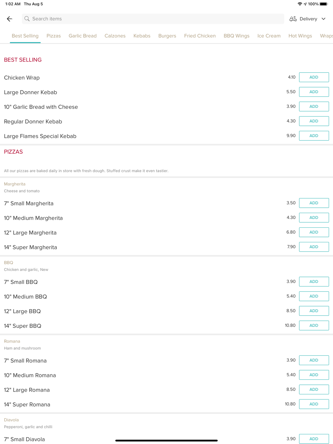Tap the Large Flames Special Kebab item
The height and width of the screenshot is (444, 333).
click(40, 136)
